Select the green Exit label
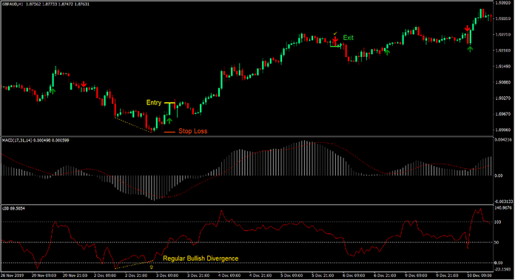Screen dimensions: 515x280 coord(349,38)
